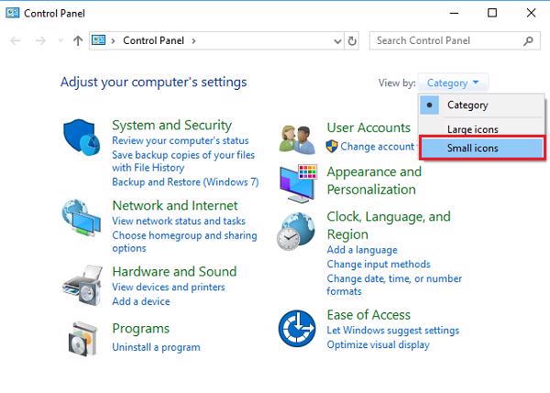
Task: Click the refresh button beside address bar
Action: click(x=353, y=41)
